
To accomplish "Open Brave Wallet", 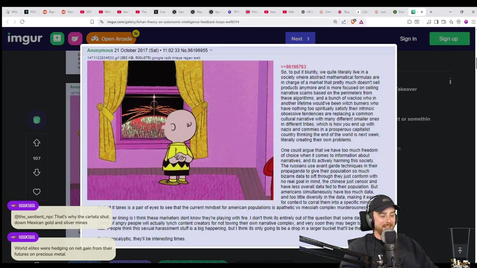I will 444,22.
